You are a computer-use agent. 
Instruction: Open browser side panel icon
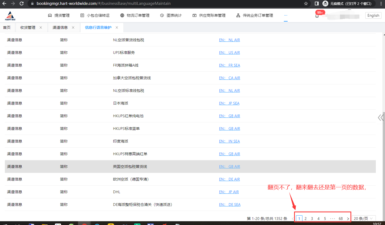pyautogui.click(x=316, y=4)
